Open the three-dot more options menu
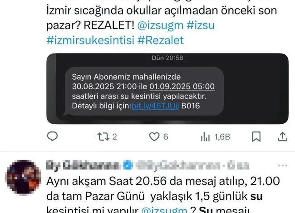The image size is (295, 213). click(x=282, y=166)
